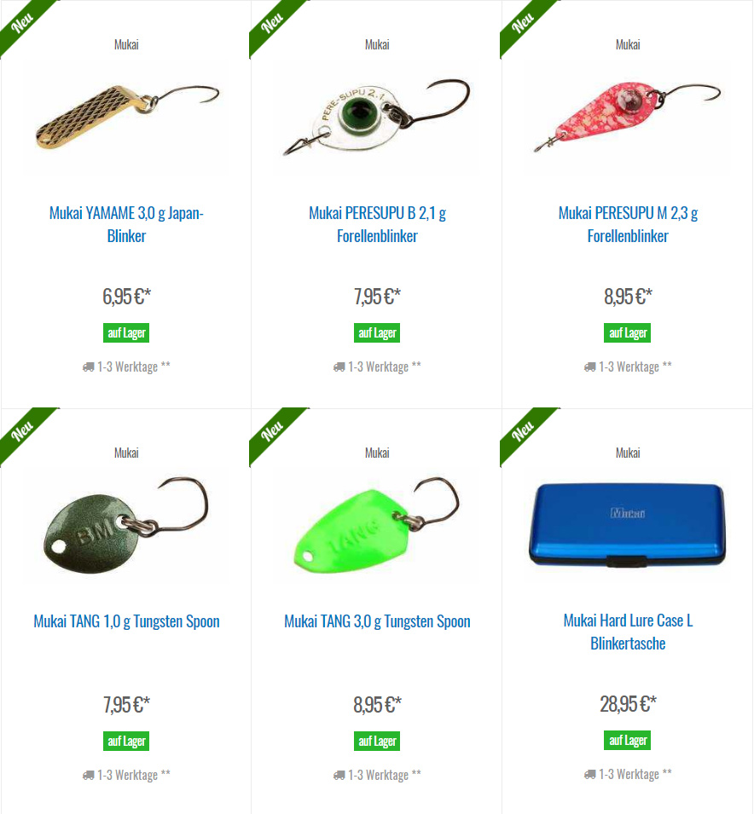
Task: Open the gold YAMAME spoon product image
Action: coord(126,117)
